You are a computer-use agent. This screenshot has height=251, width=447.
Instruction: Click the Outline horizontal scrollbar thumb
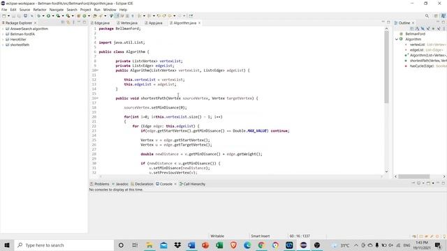[x=414, y=176]
